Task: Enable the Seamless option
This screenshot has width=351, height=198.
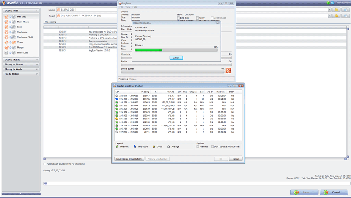Action: coord(198,147)
